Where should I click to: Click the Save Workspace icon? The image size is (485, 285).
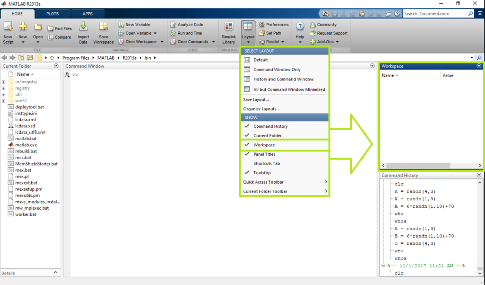[x=103, y=27]
